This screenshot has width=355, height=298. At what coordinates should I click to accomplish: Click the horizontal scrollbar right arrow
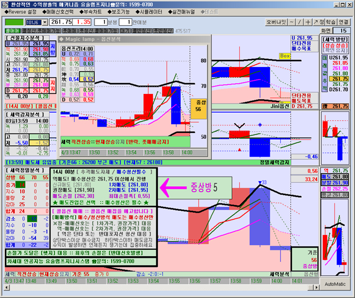(x=316, y=287)
